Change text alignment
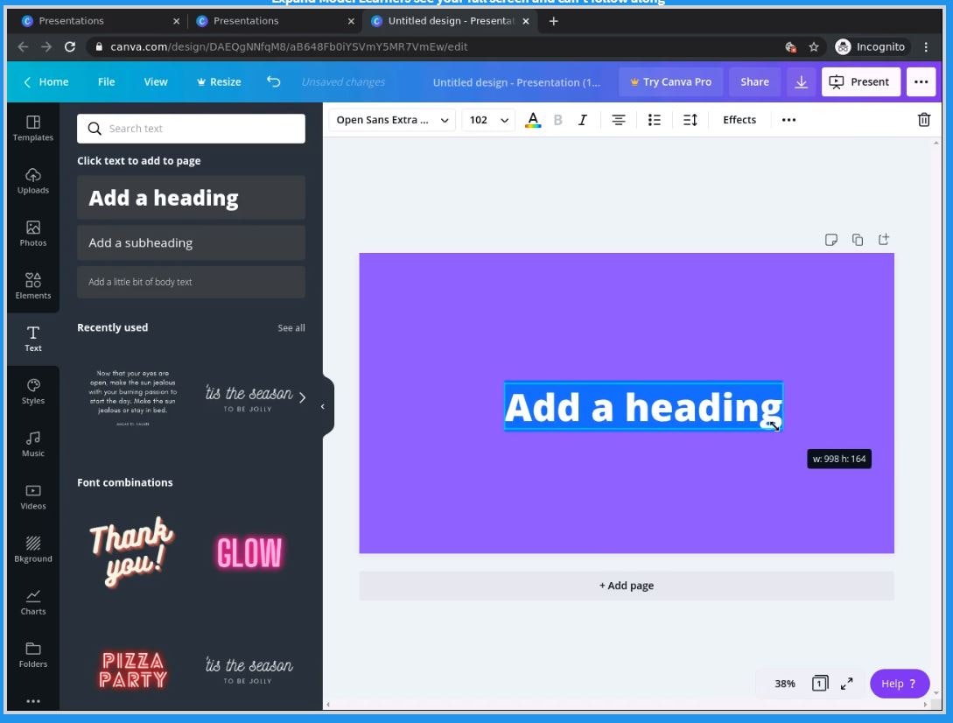 618,120
